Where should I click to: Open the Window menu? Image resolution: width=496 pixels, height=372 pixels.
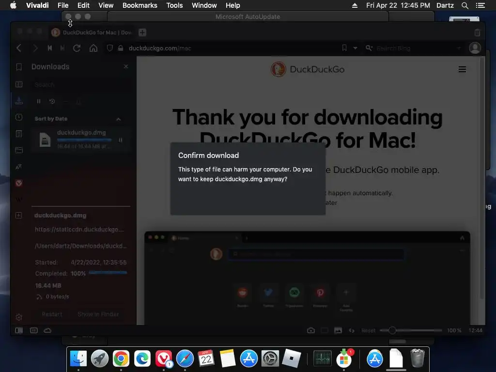click(204, 5)
